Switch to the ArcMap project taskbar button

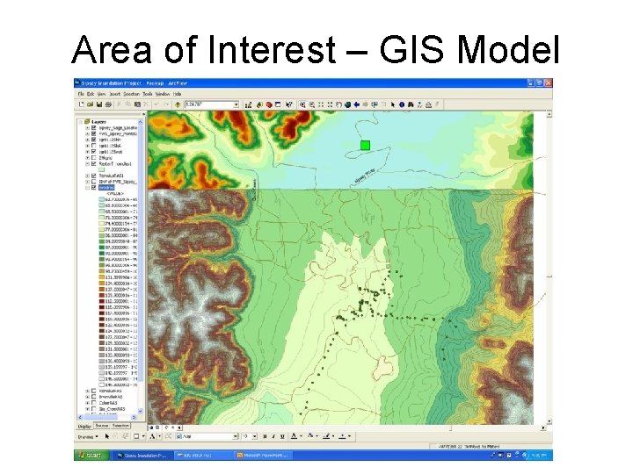coord(142,456)
